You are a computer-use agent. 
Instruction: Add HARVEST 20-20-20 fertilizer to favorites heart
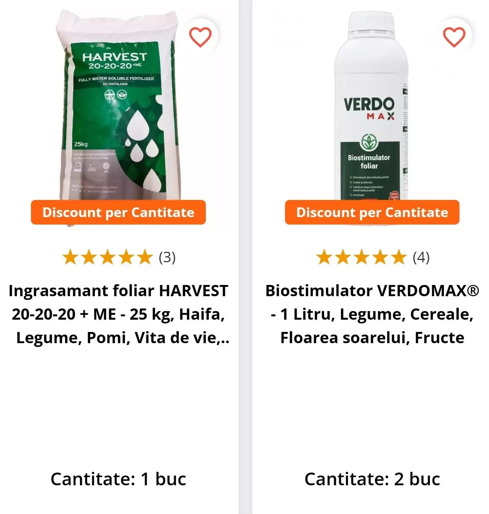(200, 37)
